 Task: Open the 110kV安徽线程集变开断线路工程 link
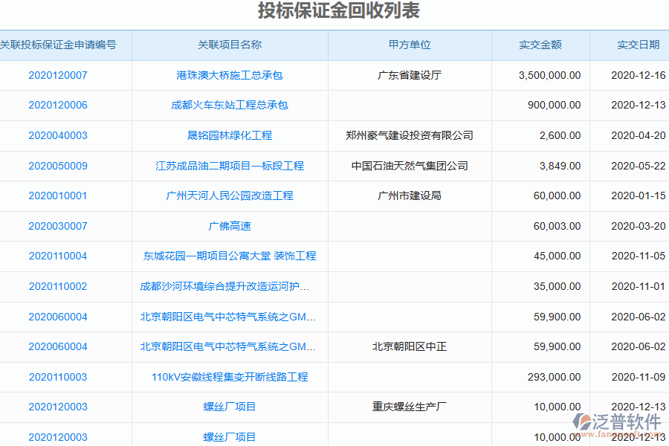[x=227, y=376]
